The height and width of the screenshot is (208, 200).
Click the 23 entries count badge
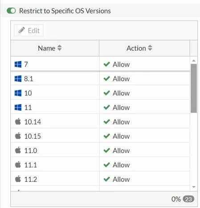point(188,199)
